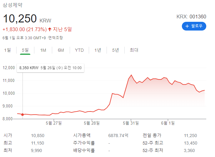Click the 10,000 y-axis label
215x157 pixels.
[x=9, y=93]
